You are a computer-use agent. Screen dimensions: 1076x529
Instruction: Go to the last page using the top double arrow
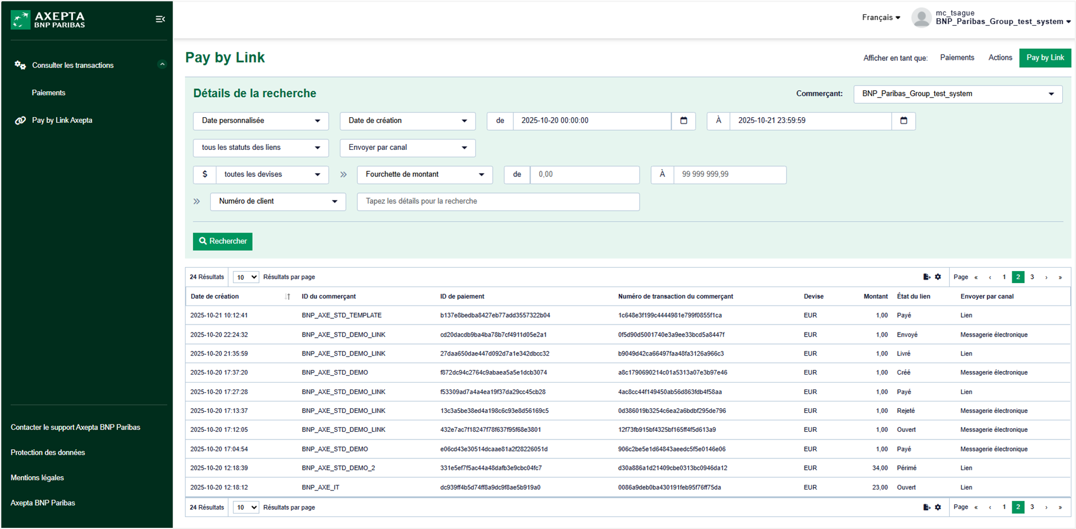point(1060,277)
